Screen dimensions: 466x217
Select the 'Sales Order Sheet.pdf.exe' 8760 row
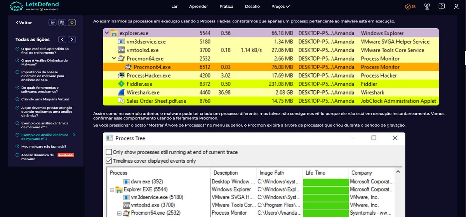[x=271, y=101]
